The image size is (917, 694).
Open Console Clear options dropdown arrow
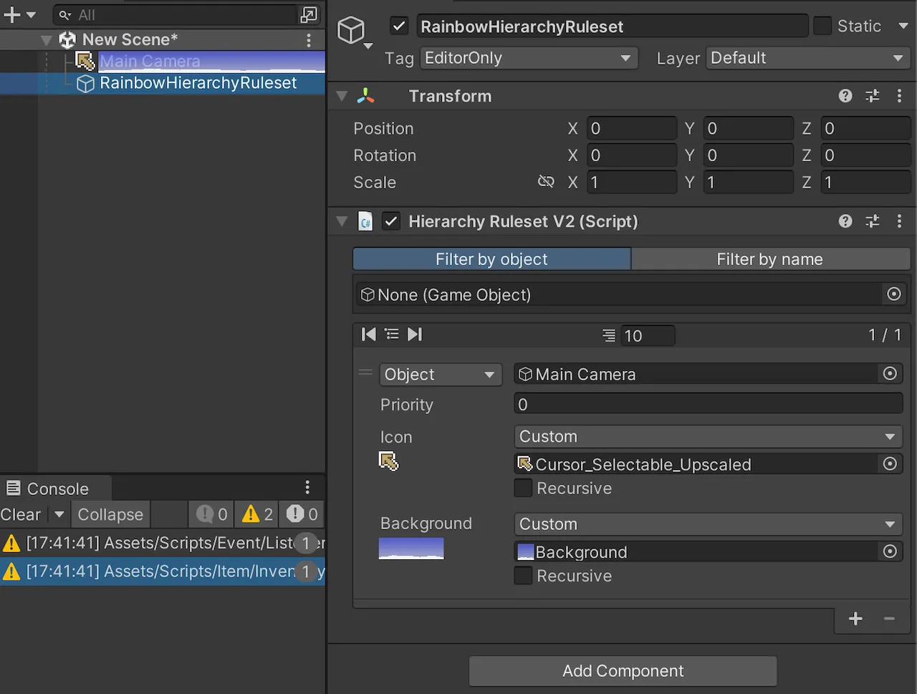coord(59,514)
